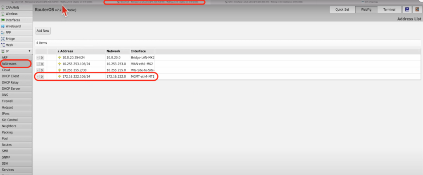Open the Terminal tab
The height and width of the screenshot is (175, 423).
tap(389, 9)
